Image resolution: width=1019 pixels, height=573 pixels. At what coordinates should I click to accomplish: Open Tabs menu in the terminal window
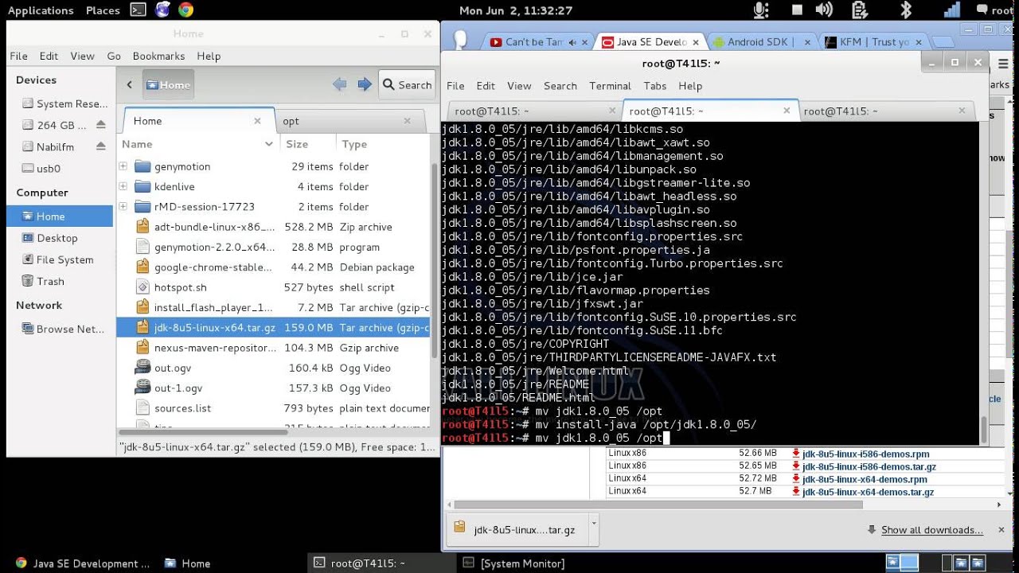click(x=655, y=86)
